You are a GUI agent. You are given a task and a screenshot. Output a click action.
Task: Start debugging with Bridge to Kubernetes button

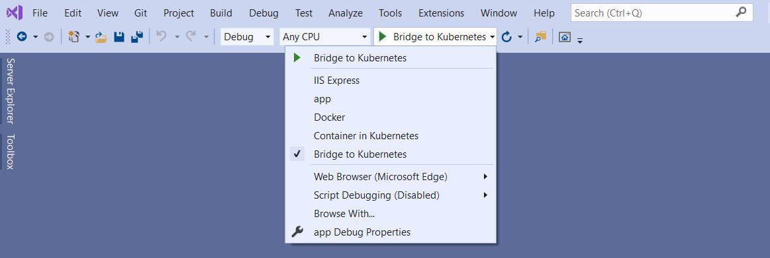coord(431,37)
